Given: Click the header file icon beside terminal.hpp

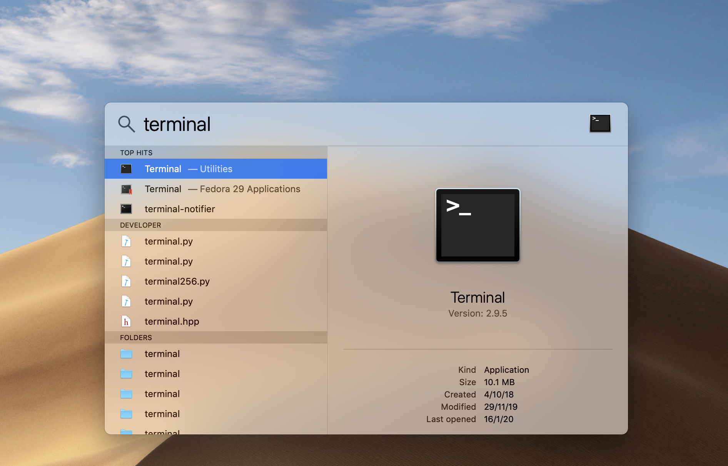Looking at the screenshot, I should [x=126, y=322].
